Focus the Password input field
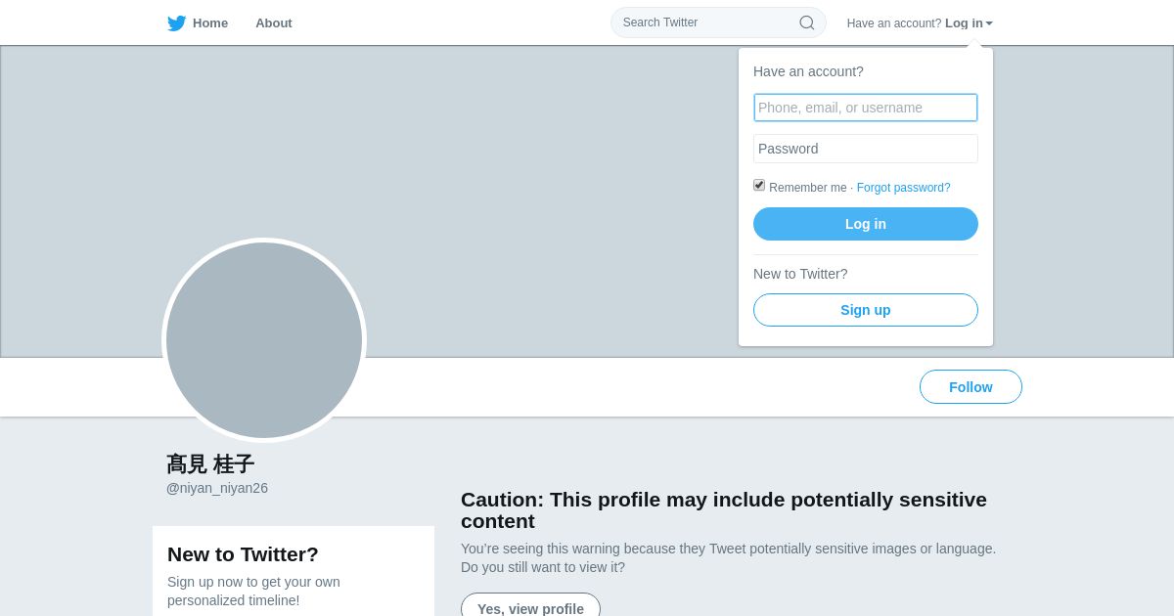1174x616 pixels. 866,149
